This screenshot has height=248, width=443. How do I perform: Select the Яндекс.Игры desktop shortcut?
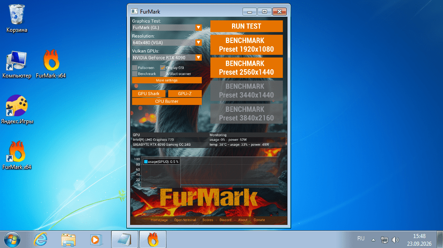17,110
